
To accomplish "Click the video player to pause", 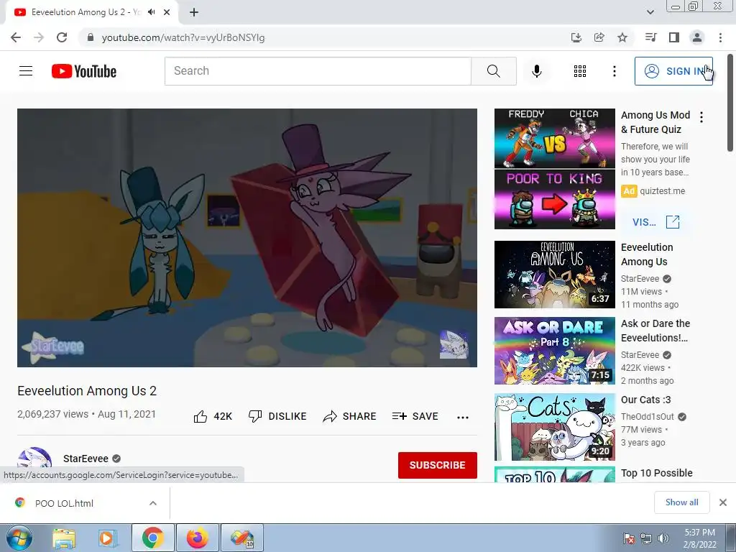I will [x=247, y=237].
